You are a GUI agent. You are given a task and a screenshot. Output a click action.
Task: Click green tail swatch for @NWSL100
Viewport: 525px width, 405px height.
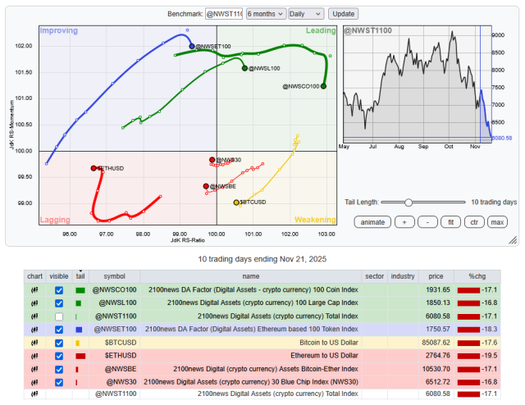(80, 303)
